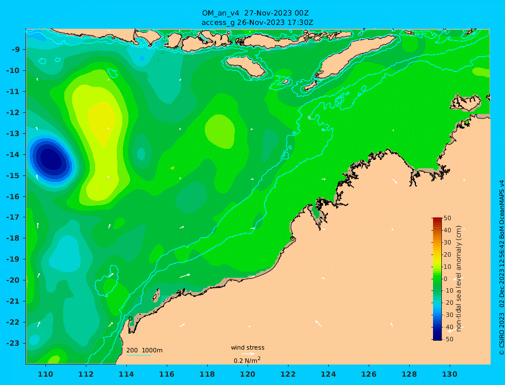
Task: Click the CSIRO copyright text on right edge
Action: pyautogui.click(x=502, y=268)
